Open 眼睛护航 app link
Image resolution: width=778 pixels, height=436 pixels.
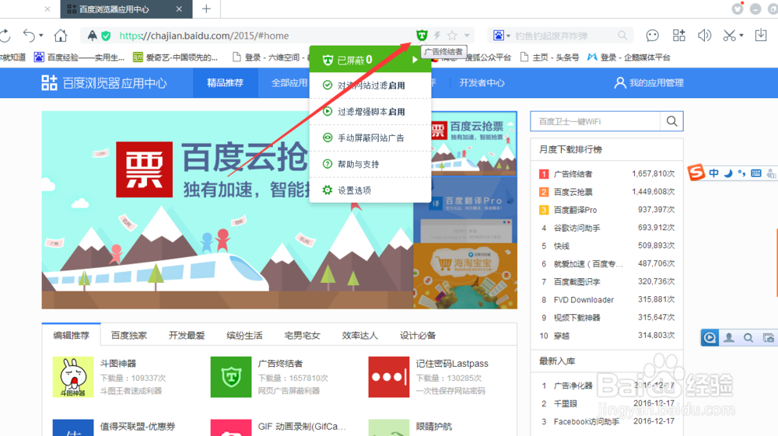point(434,426)
